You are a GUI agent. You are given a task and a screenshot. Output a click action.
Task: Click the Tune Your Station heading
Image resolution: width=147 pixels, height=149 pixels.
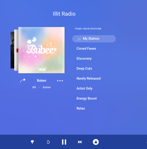(88, 29)
